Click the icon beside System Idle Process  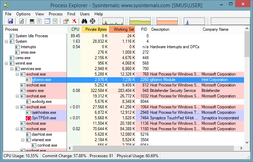pyautogui.click(x=12, y=36)
